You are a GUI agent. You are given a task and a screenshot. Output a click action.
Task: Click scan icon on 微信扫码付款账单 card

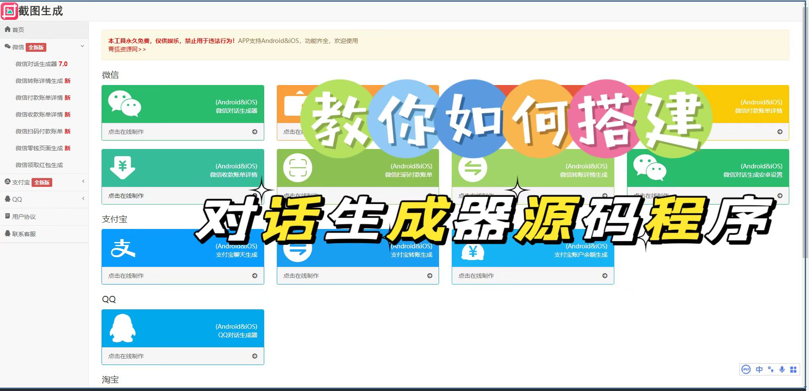click(x=297, y=168)
